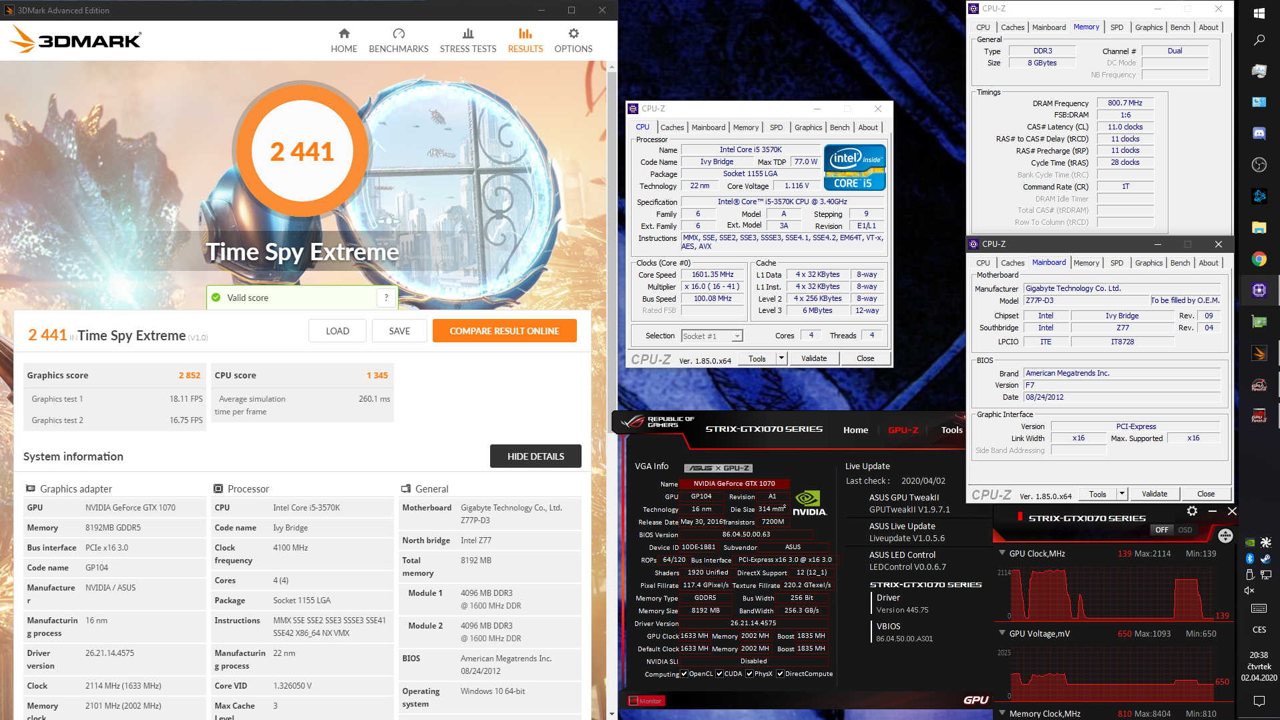
Task: Toggle OpenCL checkbox in GPU-Z panel
Action: click(x=684, y=674)
